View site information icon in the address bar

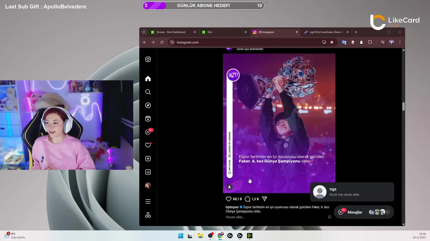(172, 42)
